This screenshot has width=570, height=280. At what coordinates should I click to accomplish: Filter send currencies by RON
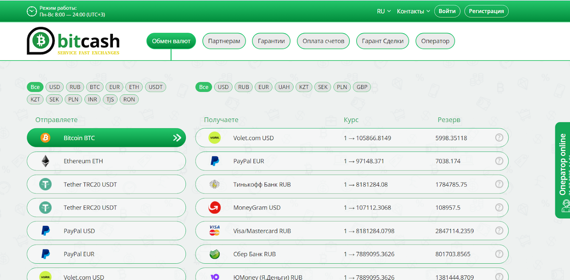click(129, 99)
